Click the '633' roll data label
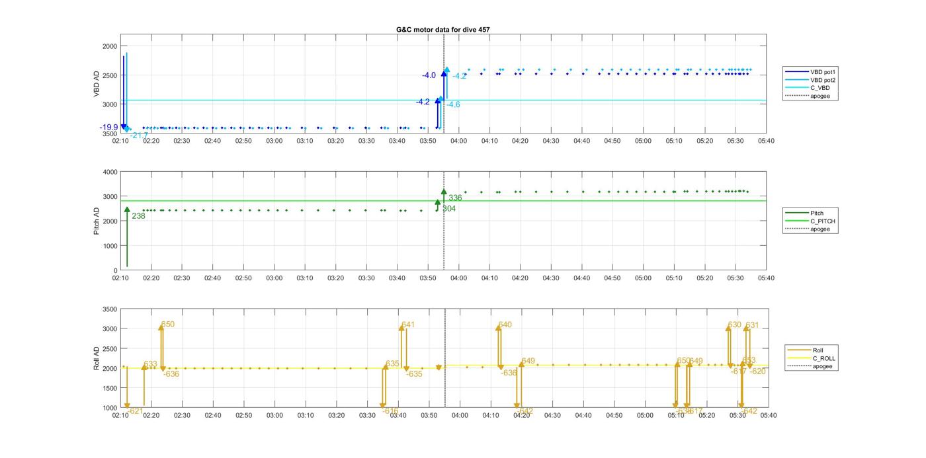 (151, 364)
